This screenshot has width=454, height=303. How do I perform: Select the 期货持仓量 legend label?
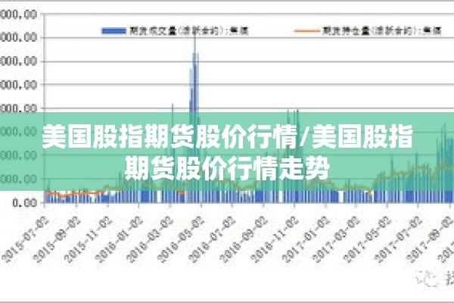click(x=381, y=31)
